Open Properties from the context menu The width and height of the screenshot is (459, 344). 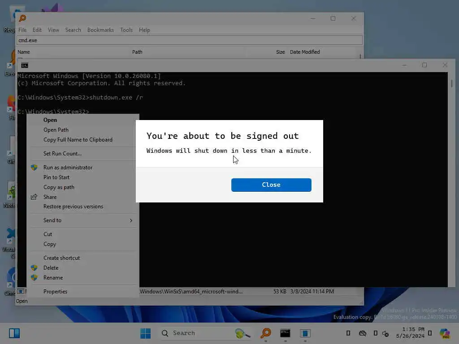click(55, 291)
